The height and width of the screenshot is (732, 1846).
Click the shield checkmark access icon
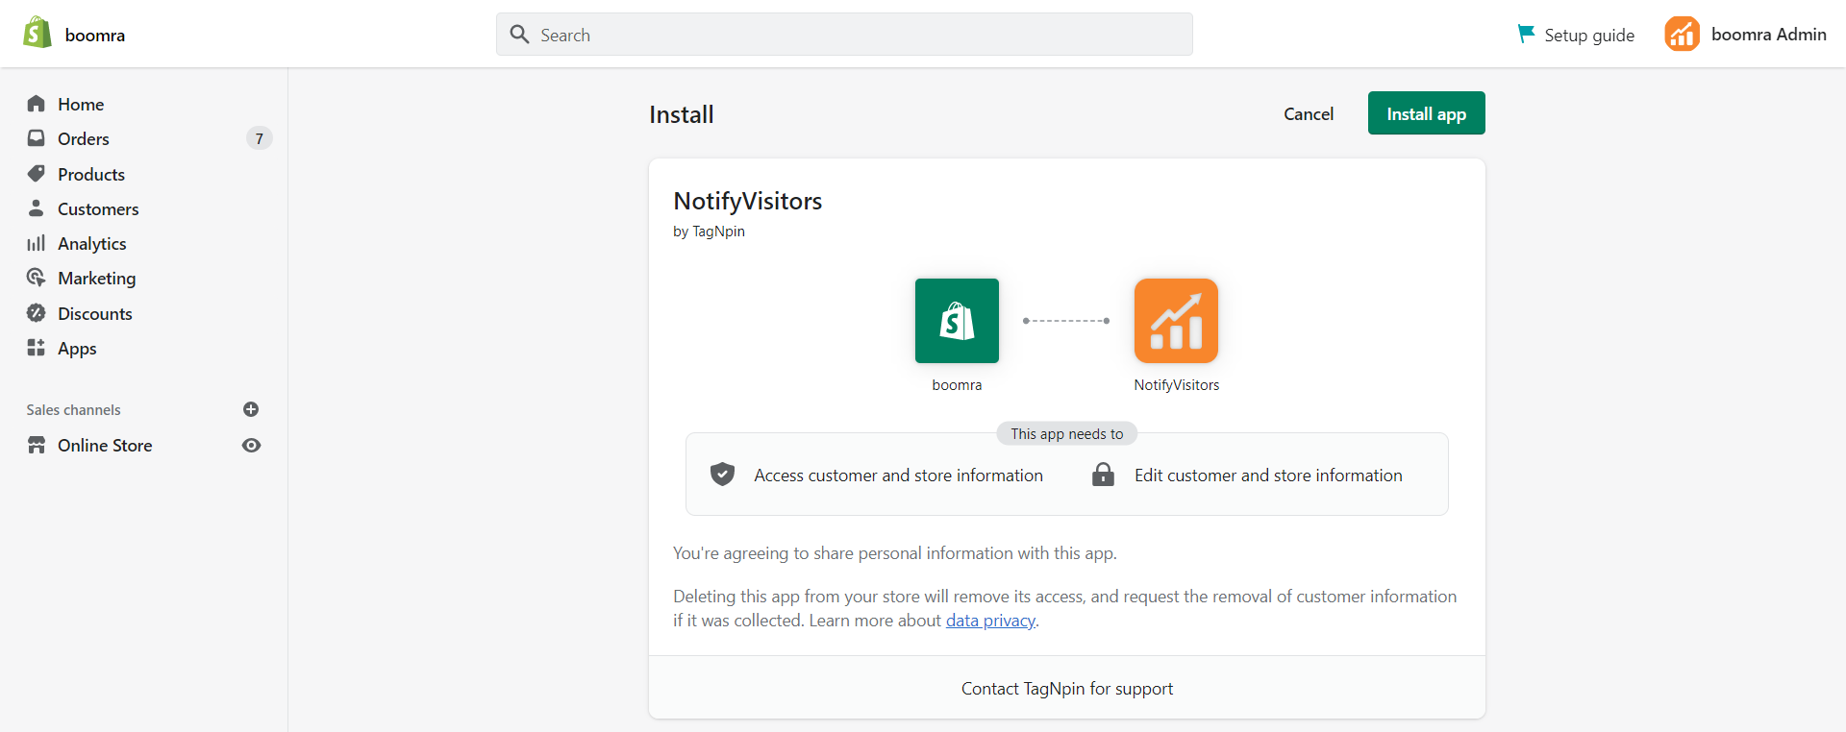coord(722,475)
